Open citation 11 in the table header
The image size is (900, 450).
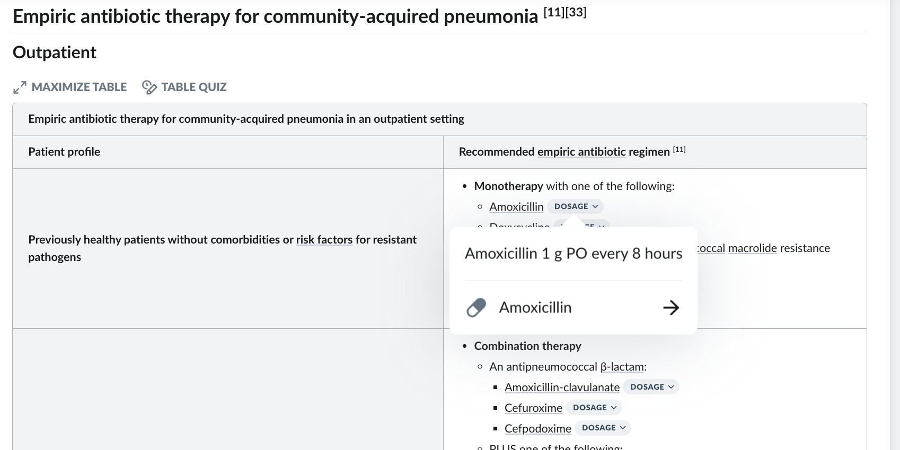click(680, 150)
